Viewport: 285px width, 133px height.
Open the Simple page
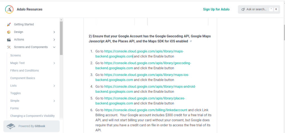(15, 101)
